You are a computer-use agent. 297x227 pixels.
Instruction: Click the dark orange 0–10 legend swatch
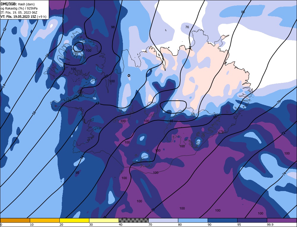click(15, 220)
